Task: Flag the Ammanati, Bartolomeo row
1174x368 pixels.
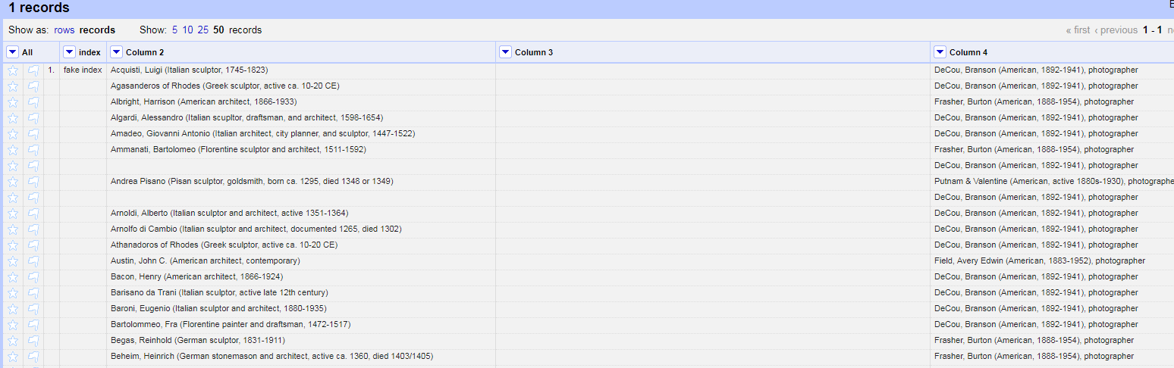Action: click(x=33, y=150)
